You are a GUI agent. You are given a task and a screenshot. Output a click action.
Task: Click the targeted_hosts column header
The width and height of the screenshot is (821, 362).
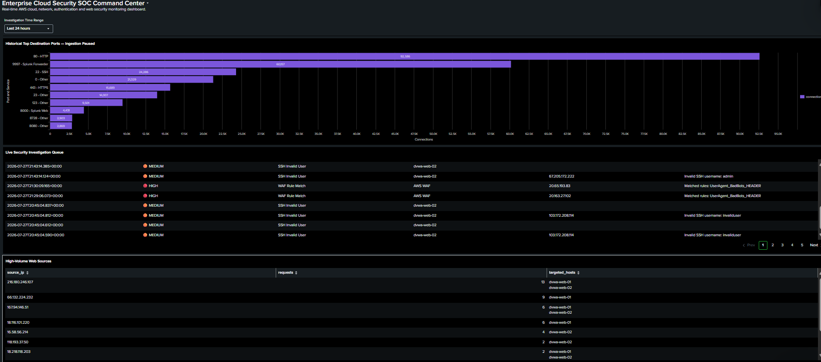pyautogui.click(x=682, y=273)
